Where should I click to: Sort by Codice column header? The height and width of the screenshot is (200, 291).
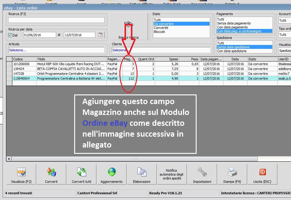click(x=24, y=59)
